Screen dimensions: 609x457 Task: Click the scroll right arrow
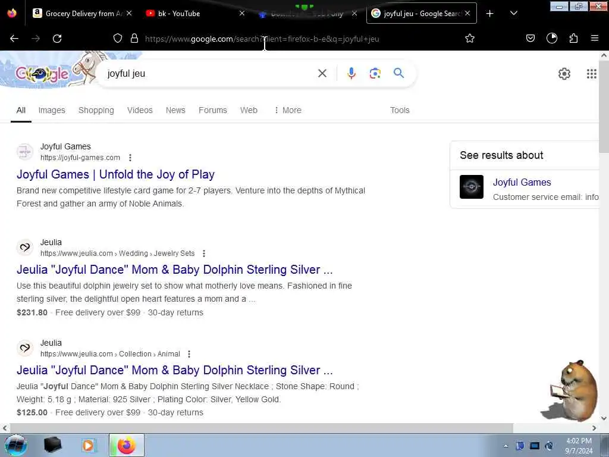coord(594,428)
